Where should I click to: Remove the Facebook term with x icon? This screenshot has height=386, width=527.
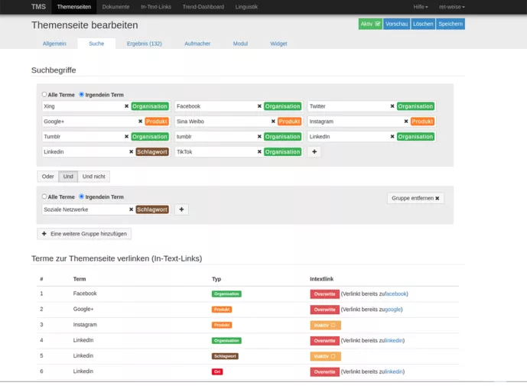click(x=259, y=106)
